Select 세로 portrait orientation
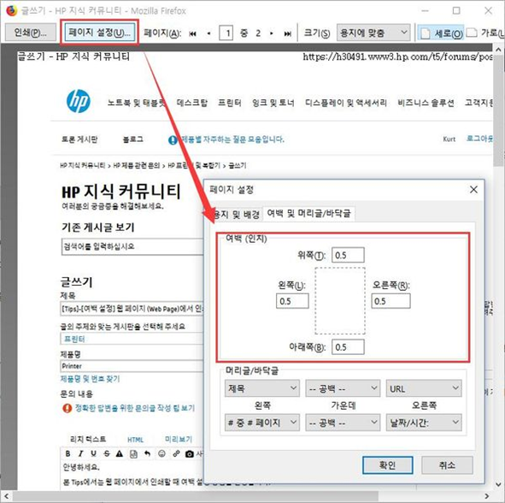This screenshot has height=503, width=505. 441,33
